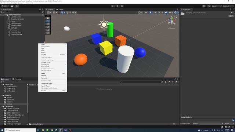Toggle hidden packages visibility count
The width and height of the screenshot is (235, 132).
(177, 82)
